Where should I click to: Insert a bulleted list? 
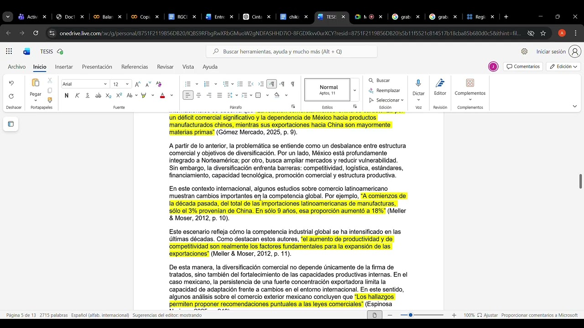click(x=188, y=84)
